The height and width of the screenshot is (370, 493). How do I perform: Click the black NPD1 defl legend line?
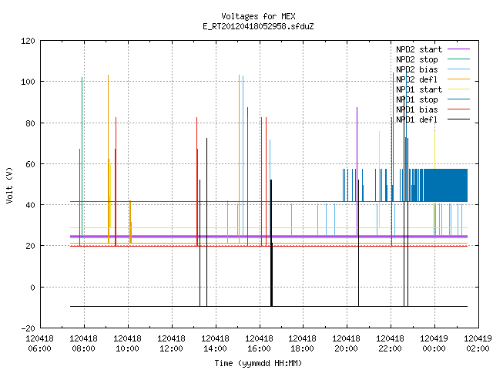458,119
